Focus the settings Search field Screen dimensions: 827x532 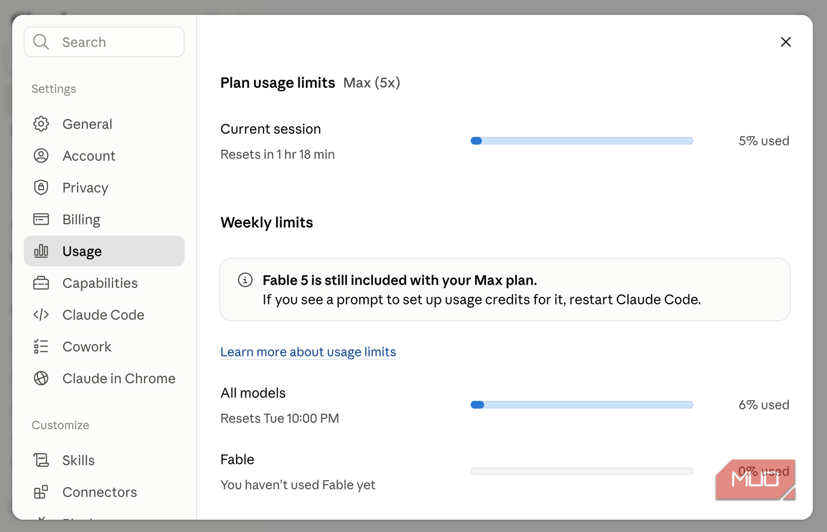point(104,42)
